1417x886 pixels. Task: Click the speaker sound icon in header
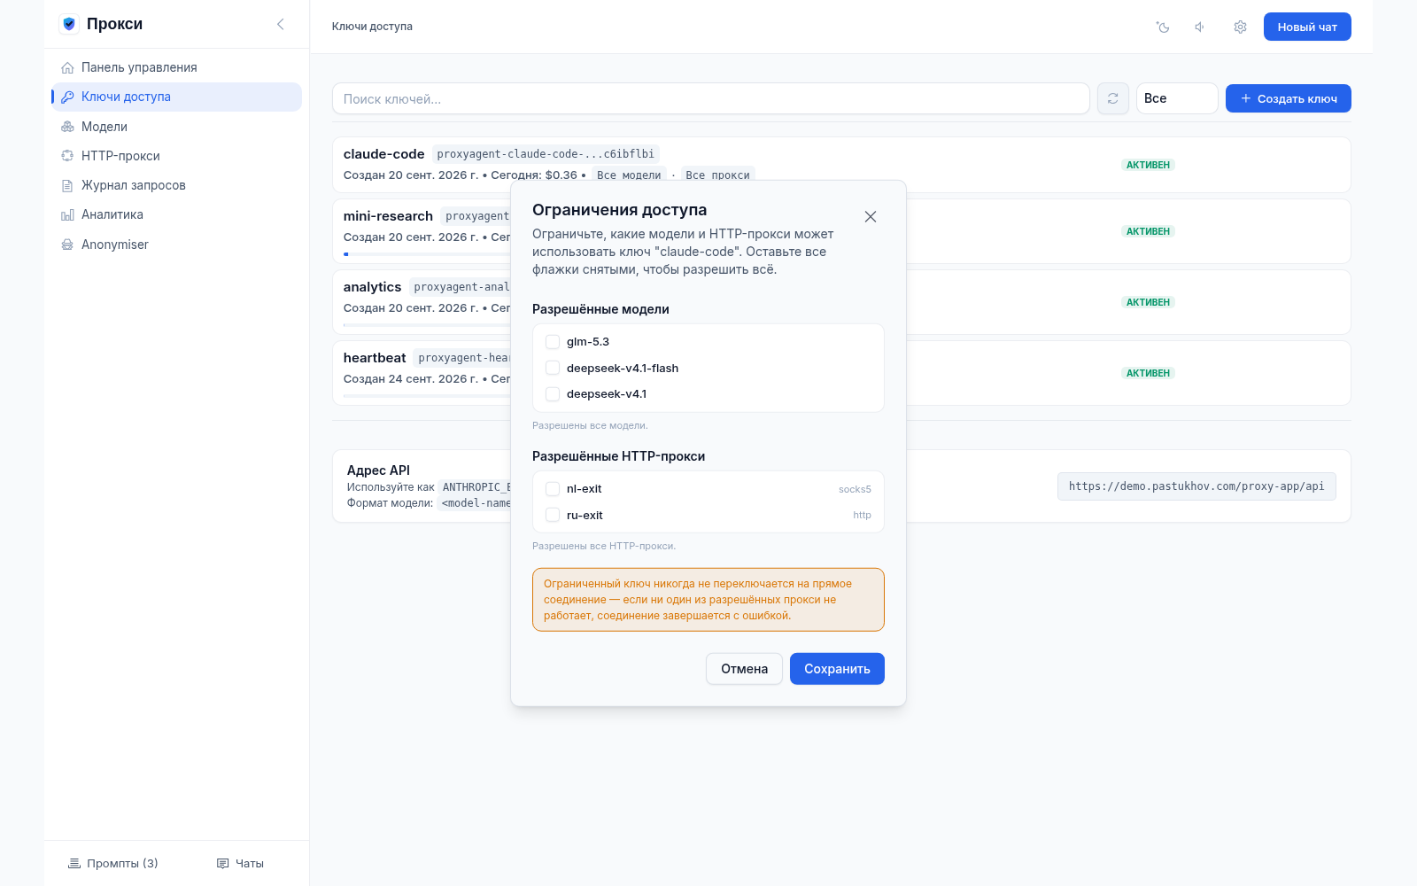coord(1201,27)
